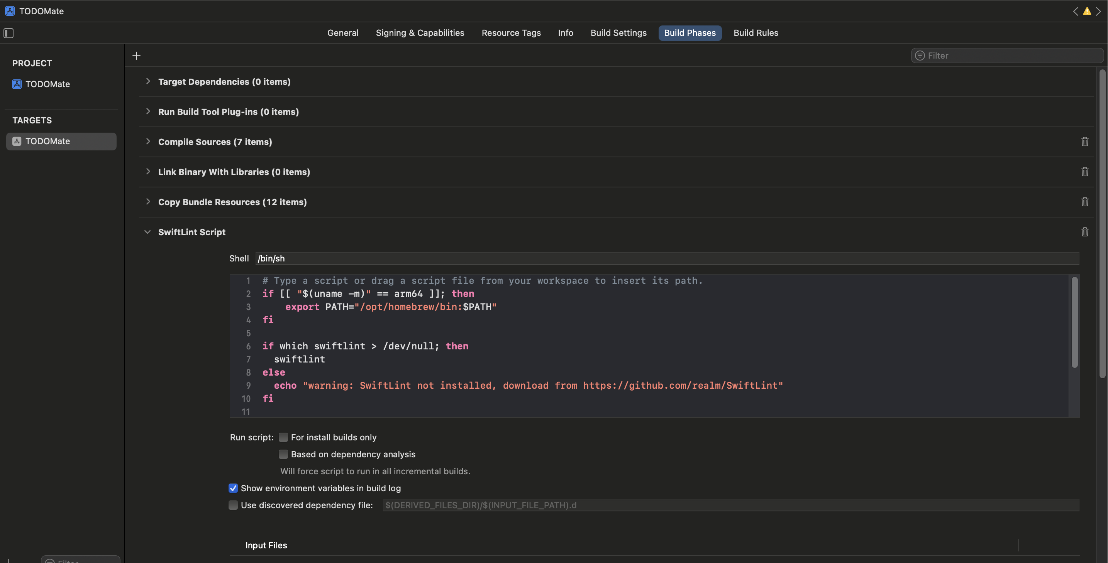Click the yellow warning issue icon

coord(1087,11)
